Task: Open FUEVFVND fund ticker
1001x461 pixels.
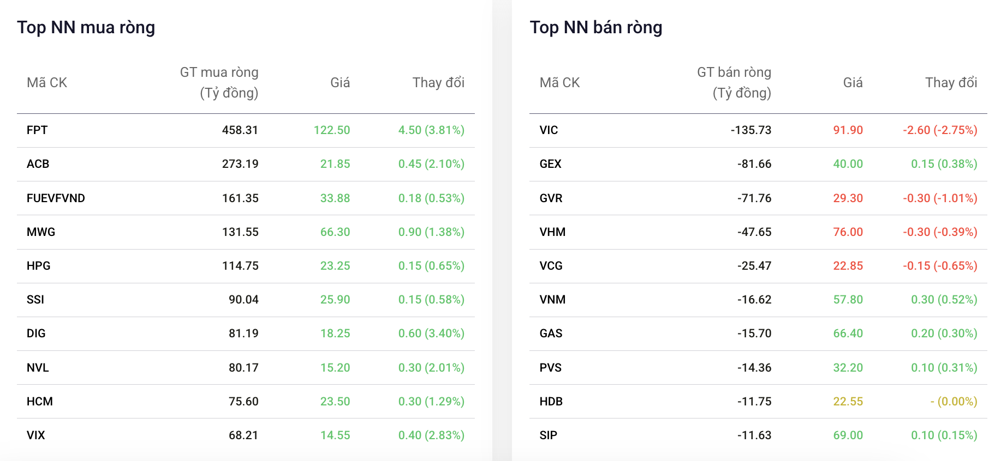Action: click(56, 198)
